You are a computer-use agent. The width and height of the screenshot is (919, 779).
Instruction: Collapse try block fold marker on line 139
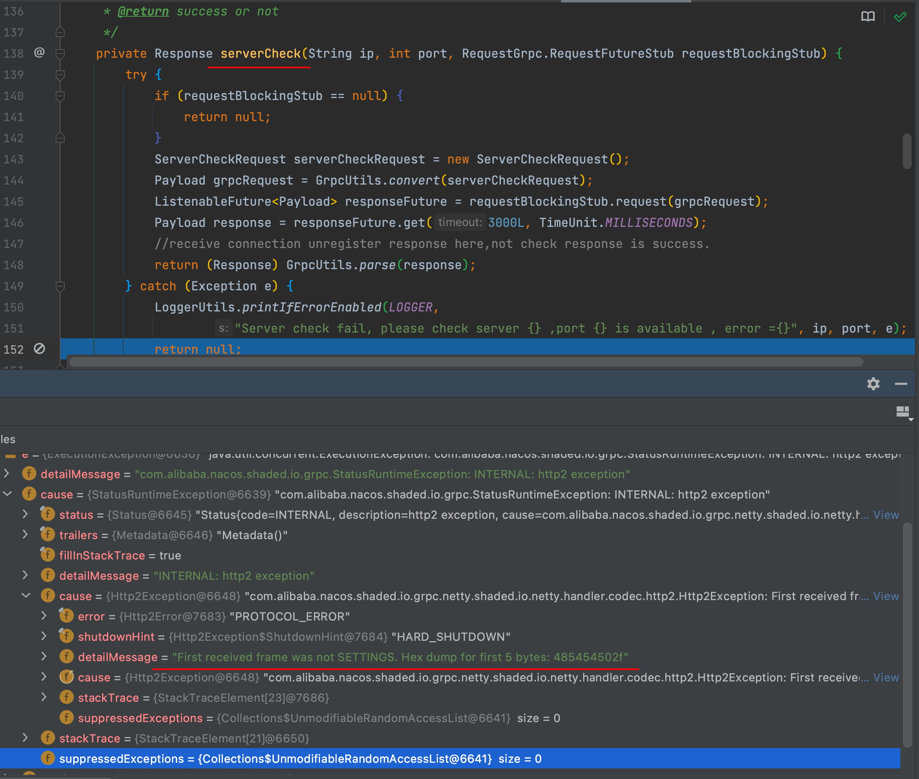61,75
